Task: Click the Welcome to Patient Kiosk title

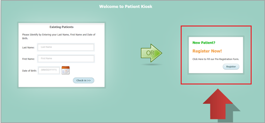Action: (x=126, y=6)
